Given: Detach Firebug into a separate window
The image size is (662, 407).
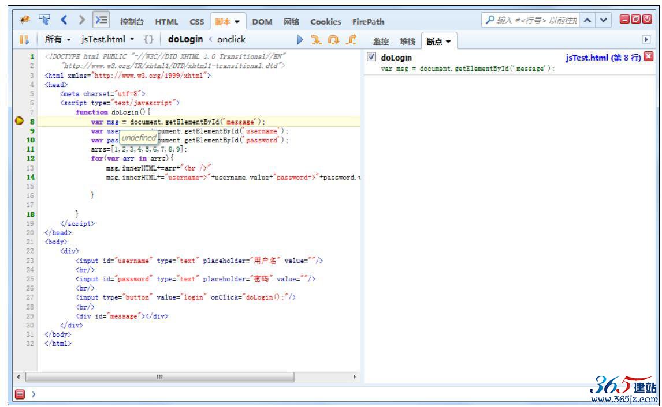Looking at the screenshot, I should coord(636,19).
